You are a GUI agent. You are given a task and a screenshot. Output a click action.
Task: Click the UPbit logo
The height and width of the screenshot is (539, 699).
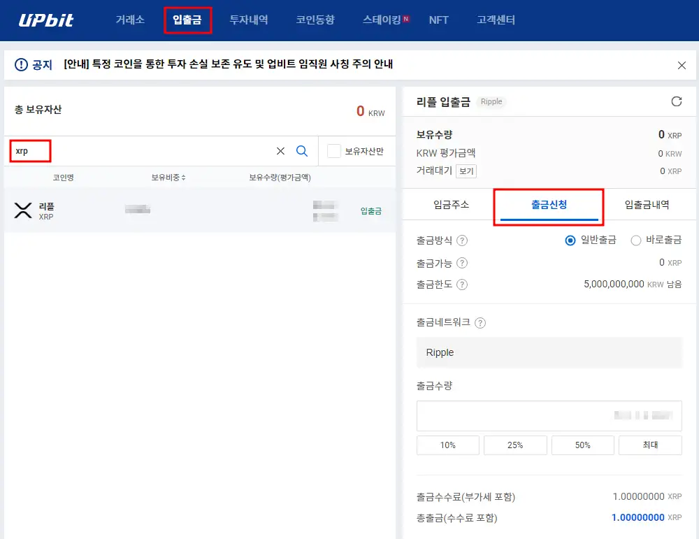[46, 20]
